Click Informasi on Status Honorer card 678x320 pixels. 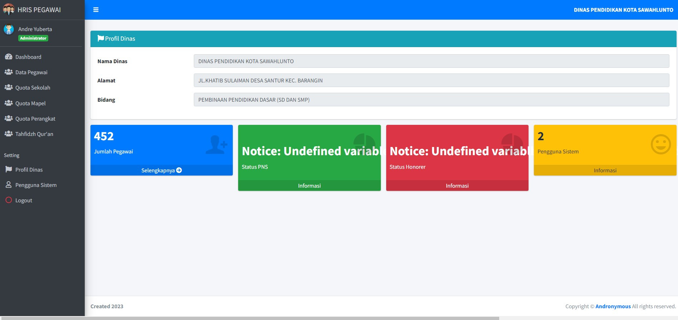point(457,186)
